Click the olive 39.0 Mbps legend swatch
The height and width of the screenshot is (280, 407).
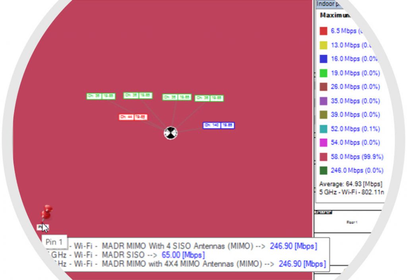[324, 115]
